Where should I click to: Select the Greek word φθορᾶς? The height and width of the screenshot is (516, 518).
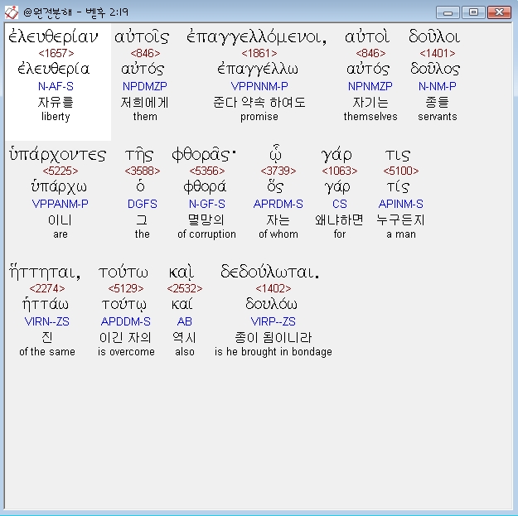(x=204, y=155)
